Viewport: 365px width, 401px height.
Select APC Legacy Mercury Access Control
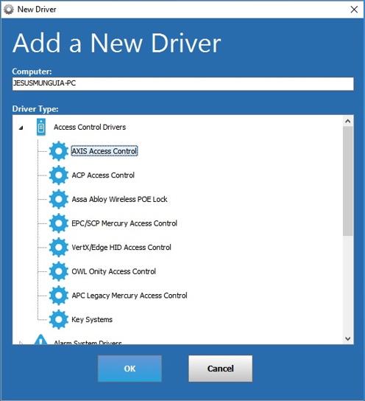tap(130, 296)
